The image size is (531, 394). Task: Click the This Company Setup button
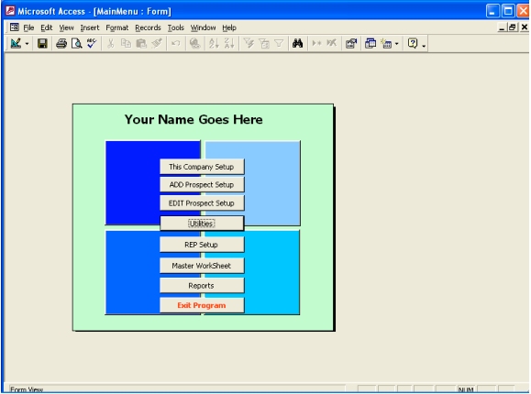pyautogui.click(x=202, y=167)
